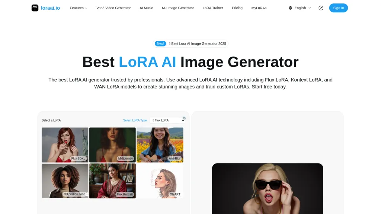This screenshot has height=214, width=381.
Task: Open MJ Image Generator
Action: (178, 8)
